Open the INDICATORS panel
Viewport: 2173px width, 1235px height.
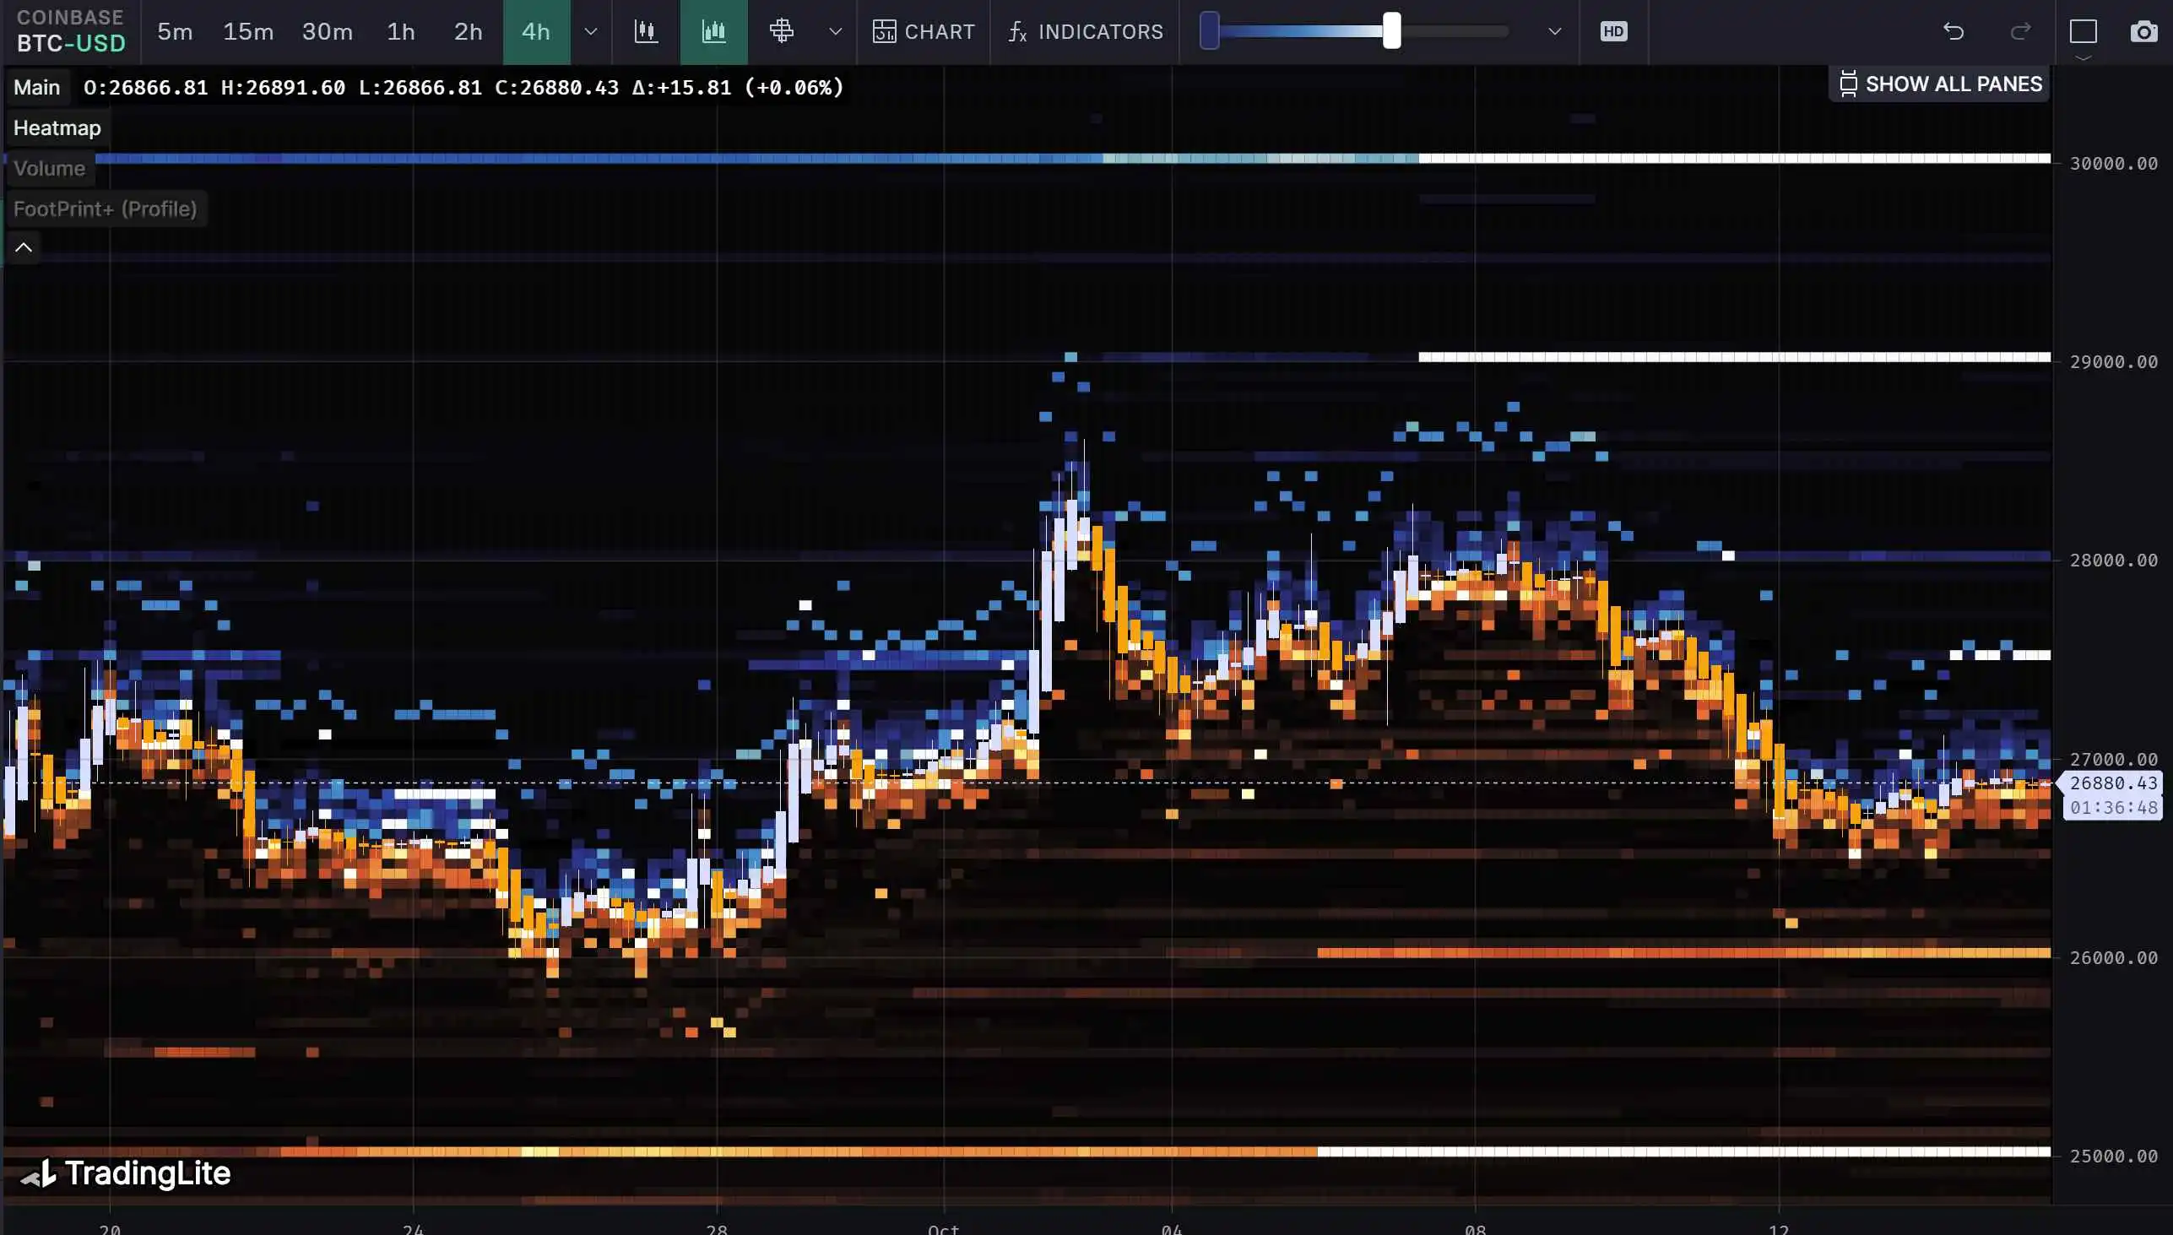(x=1085, y=32)
